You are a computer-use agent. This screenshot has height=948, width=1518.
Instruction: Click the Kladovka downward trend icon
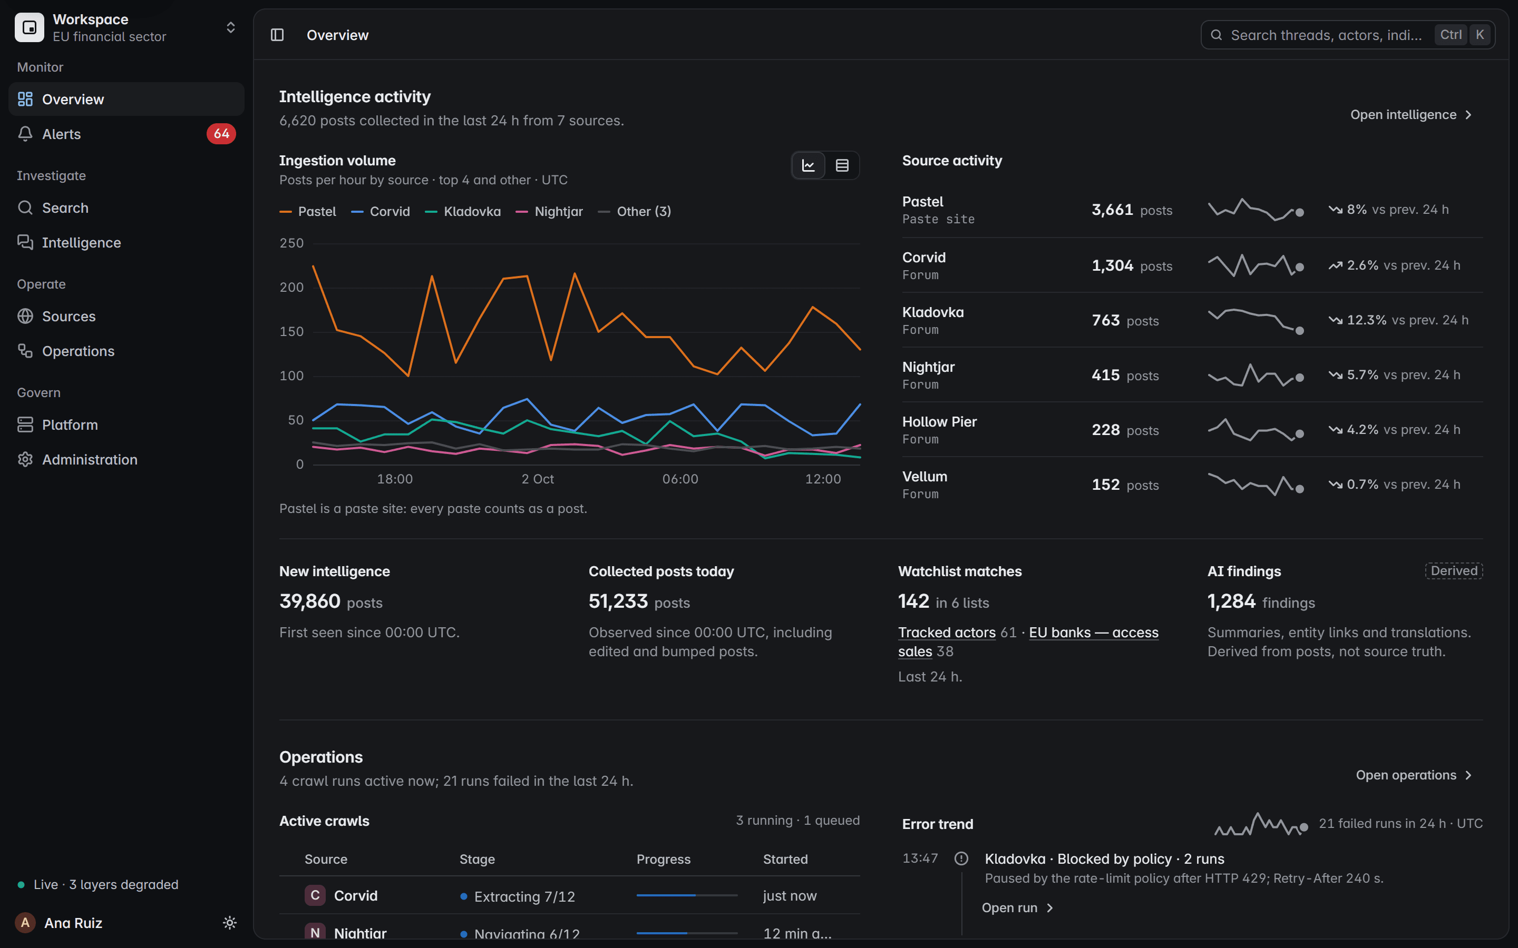(1336, 320)
